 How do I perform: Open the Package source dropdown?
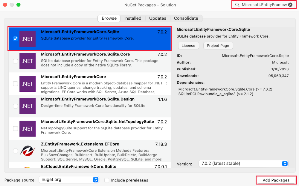tap(69, 180)
